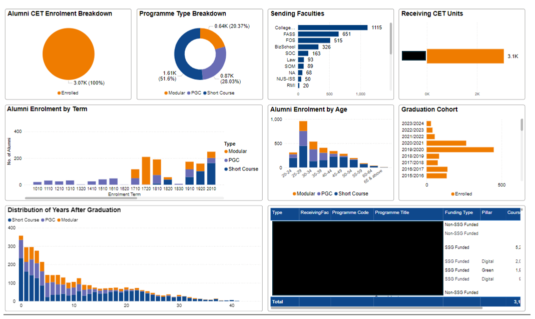Select the BizSchool bar in Sending Faculties

[308, 47]
